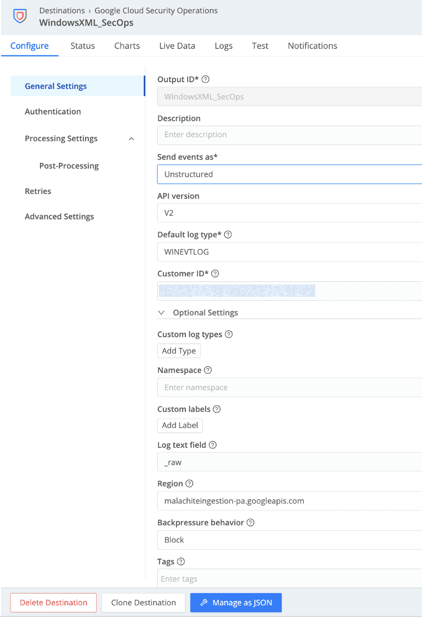
Task: Switch to the Live Data tab
Action: [x=177, y=46]
